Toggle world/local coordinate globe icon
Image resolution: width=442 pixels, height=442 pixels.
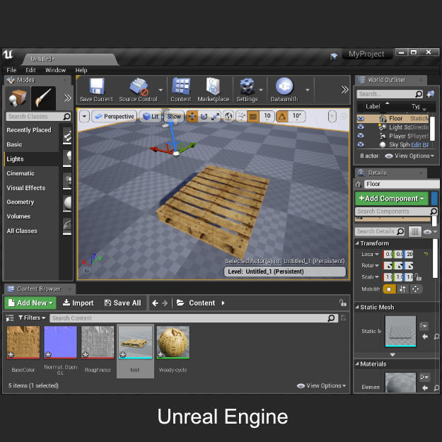point(228,116)
